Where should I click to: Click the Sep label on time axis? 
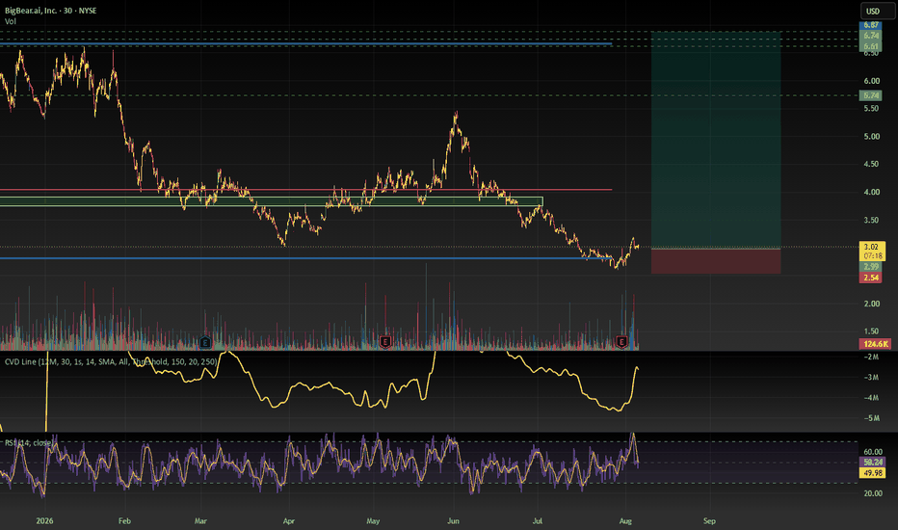tap(709, 520)
